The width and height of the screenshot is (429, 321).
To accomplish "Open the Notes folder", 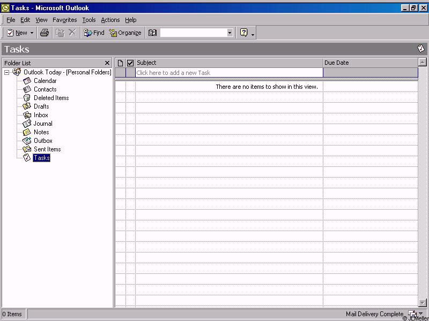I will 41,132.
